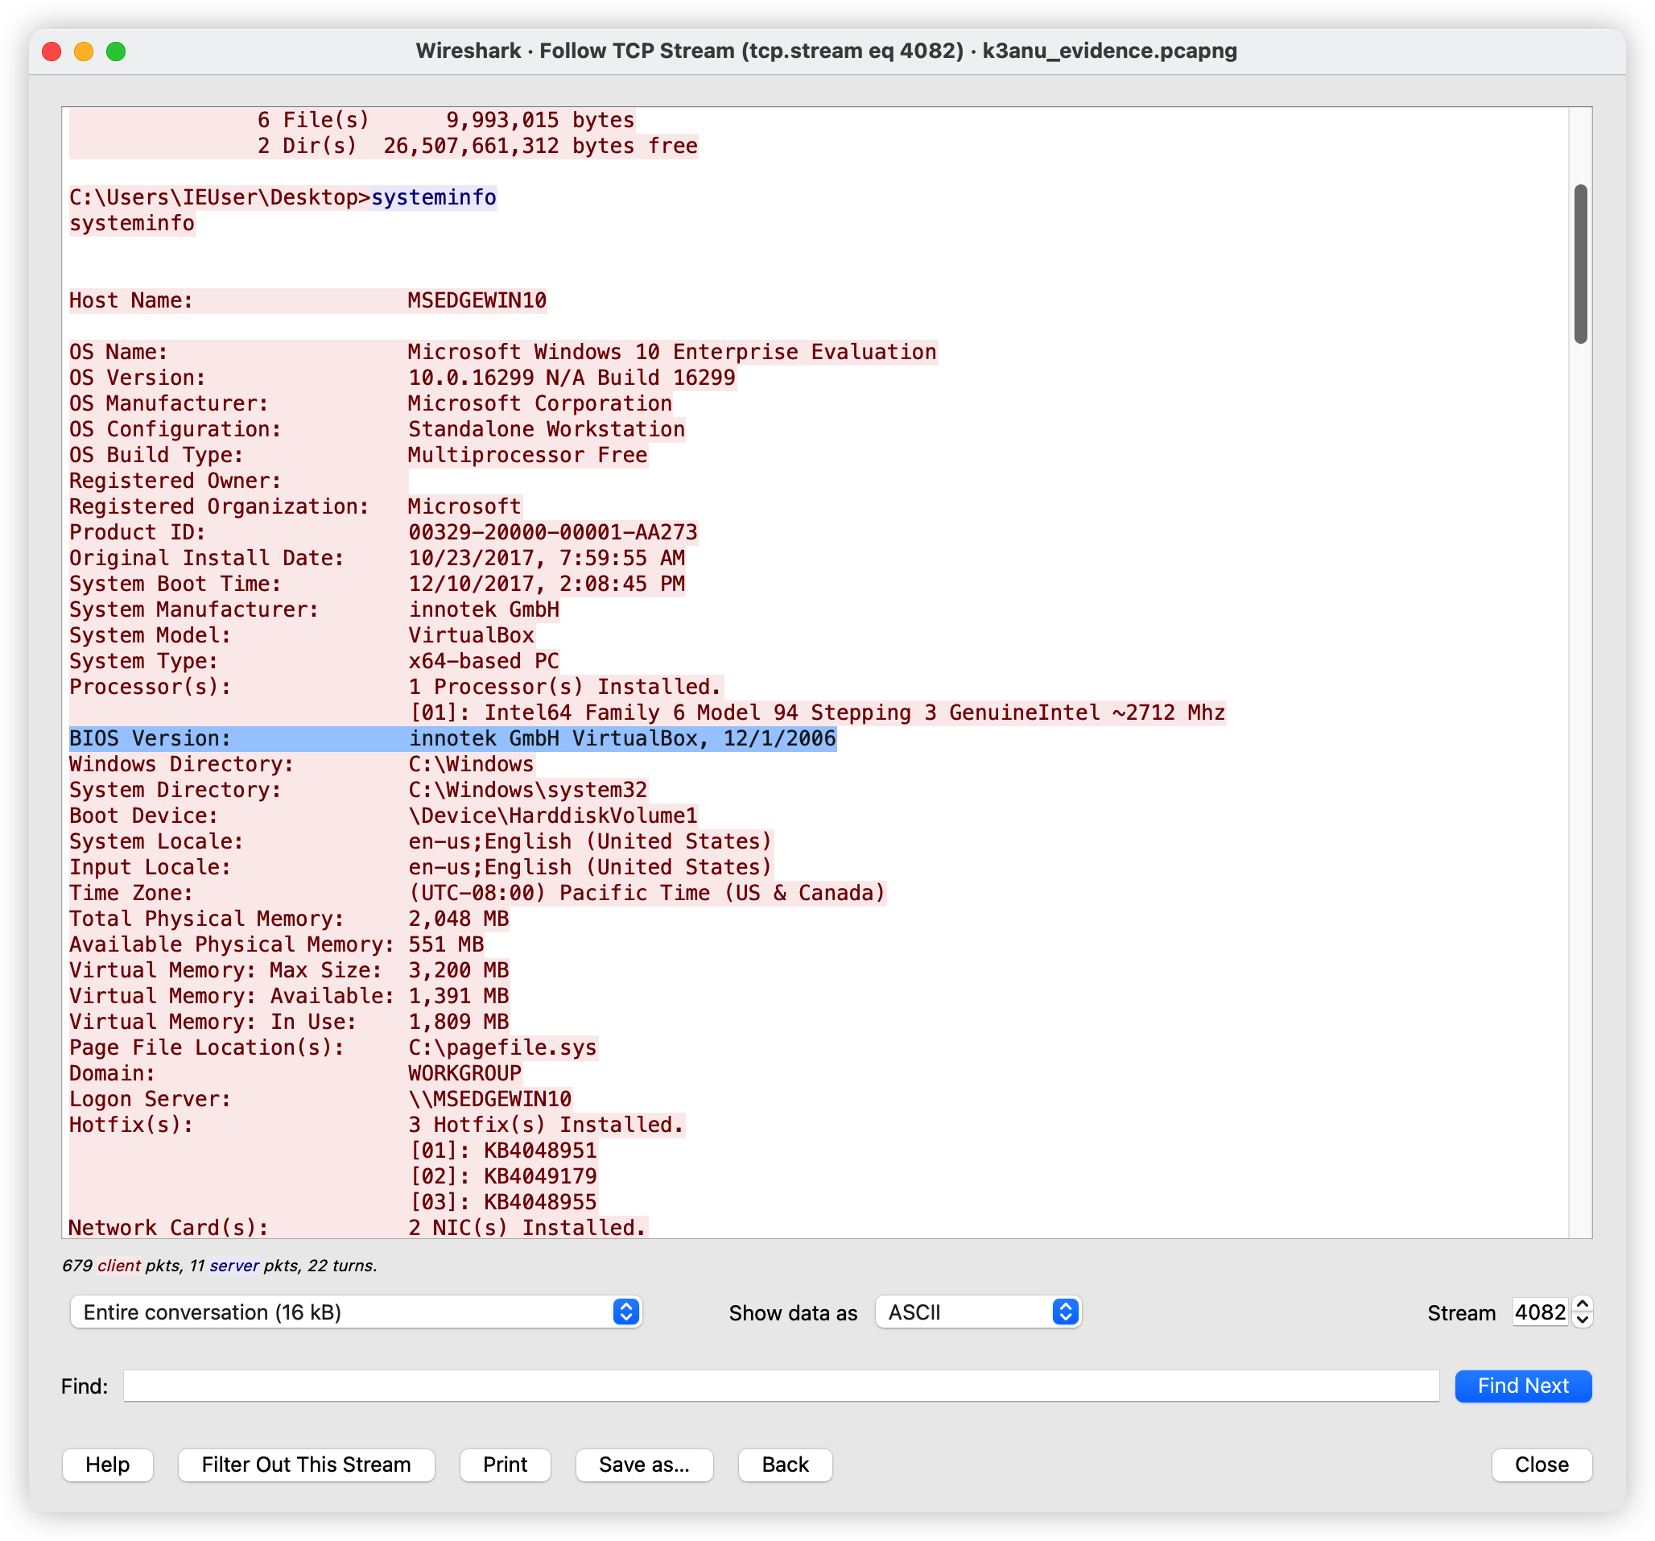Click the Product ID 00329-20000-00001-AA273
The image size is (1655, 1541).
(x=553, y=532)
